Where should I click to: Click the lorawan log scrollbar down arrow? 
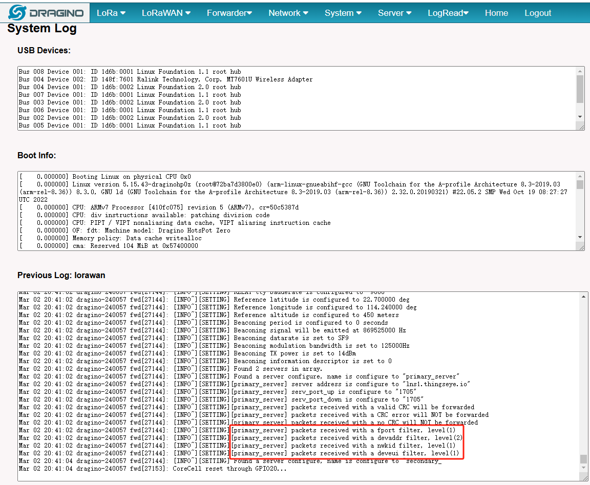tap(583, 468)
